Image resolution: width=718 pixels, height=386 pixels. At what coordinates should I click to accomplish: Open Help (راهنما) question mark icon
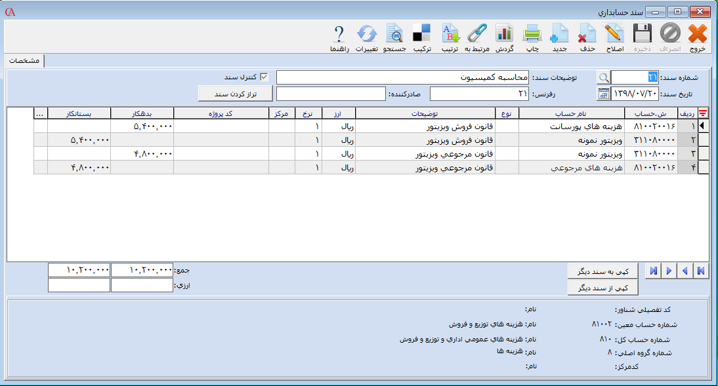[x=339, y=35]
